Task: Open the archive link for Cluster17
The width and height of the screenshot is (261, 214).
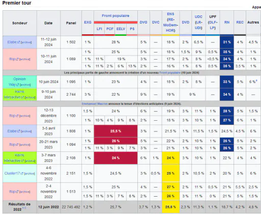Action: coord(30,174)
